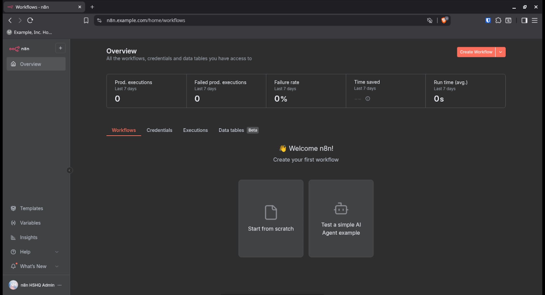Click the plus icon beside n8n logo
The height and width of the screenshot is (295, 545).
pos(60,48)
